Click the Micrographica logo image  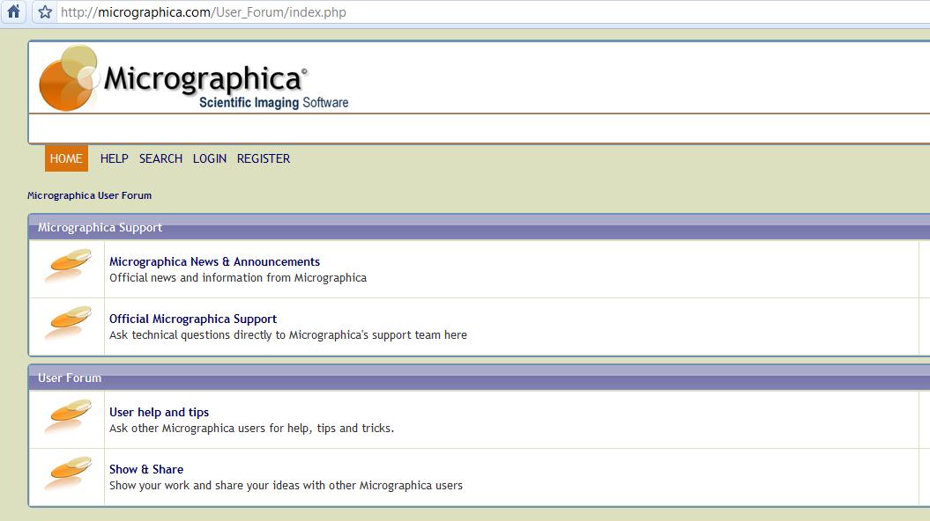194,77
